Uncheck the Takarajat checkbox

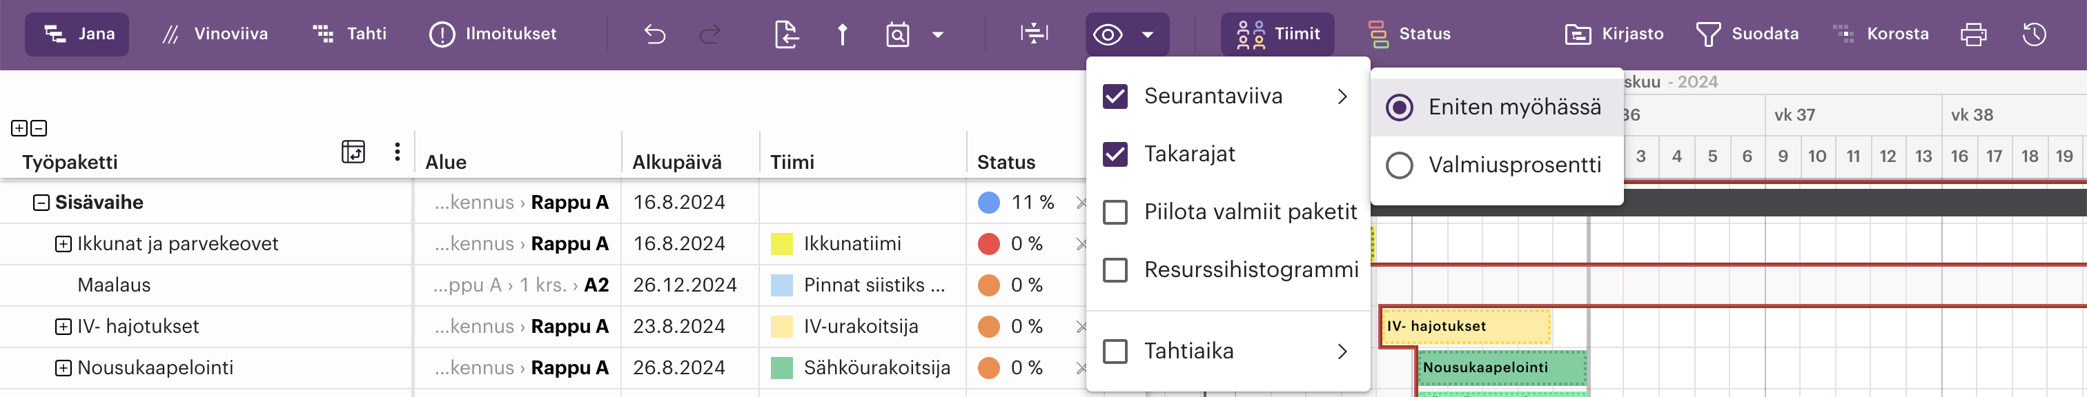pos(1115,154)
